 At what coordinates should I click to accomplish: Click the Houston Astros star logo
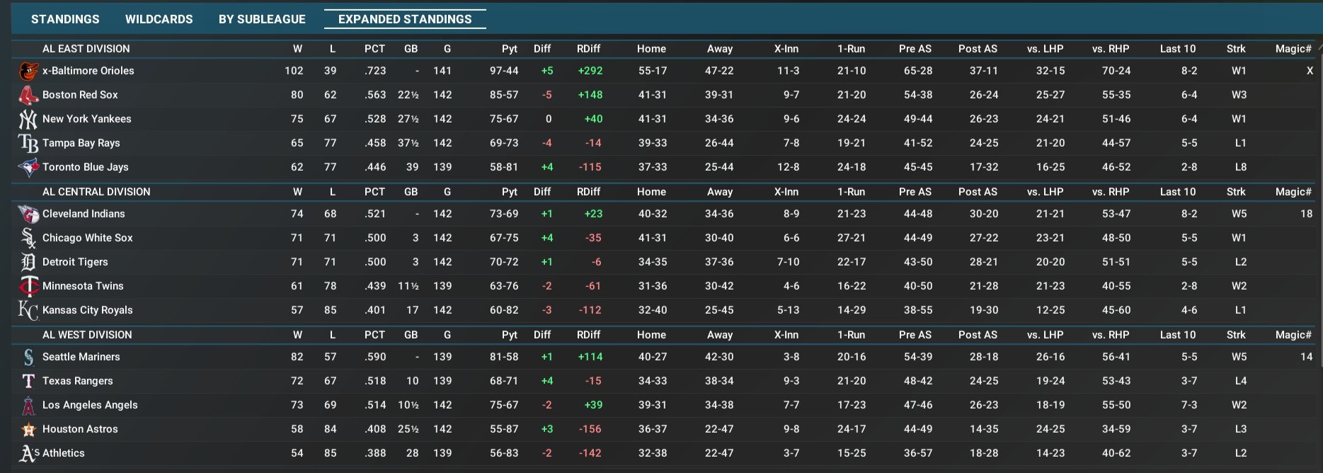(x=28, y=429)
